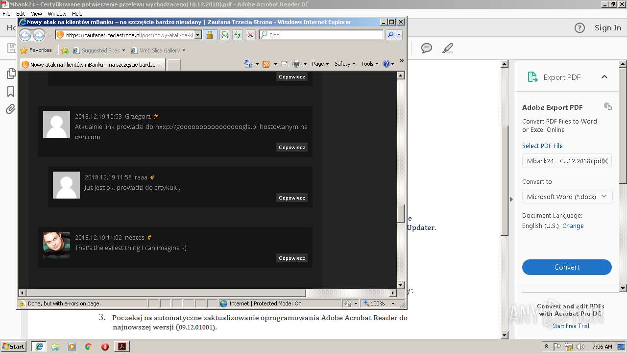Open the search provider dropdown arrow
This screenshot has height=353, width=627.
(399, 35)
